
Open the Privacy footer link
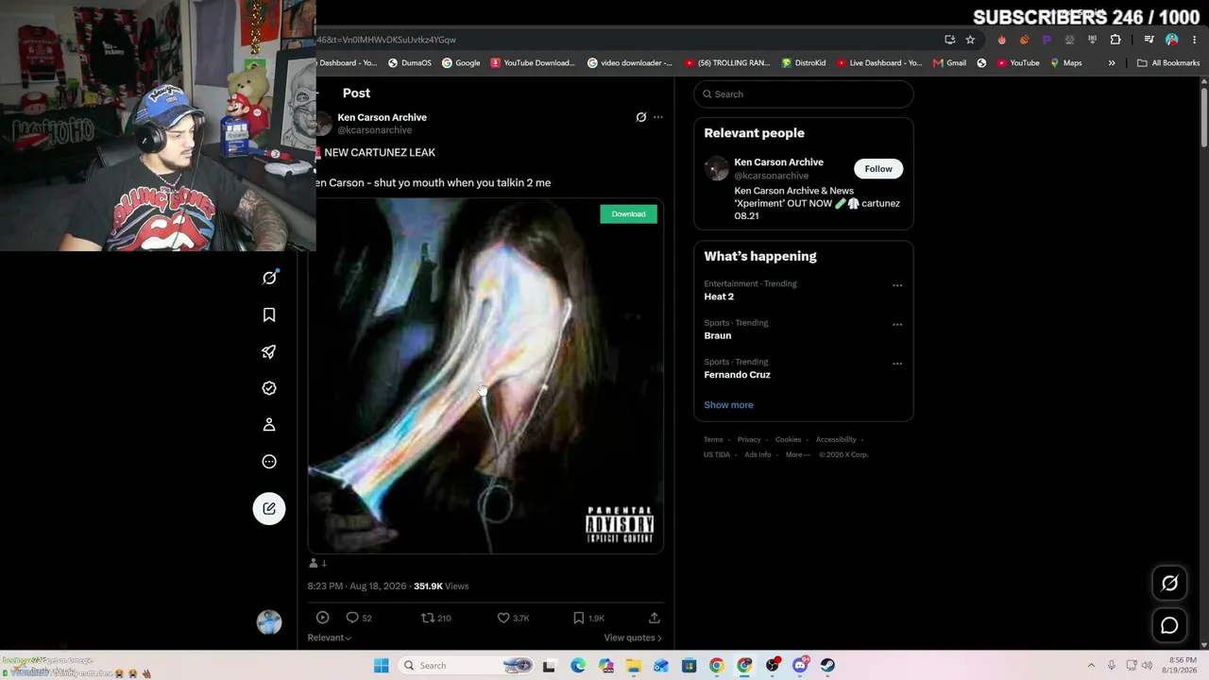pyautogui.click(x=749, y=439)
